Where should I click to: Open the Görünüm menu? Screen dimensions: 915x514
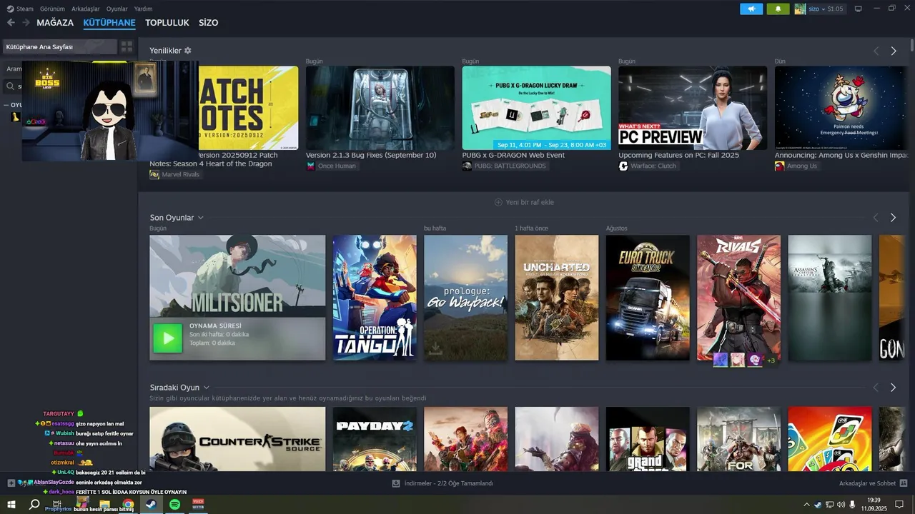(x=53, y=9)
